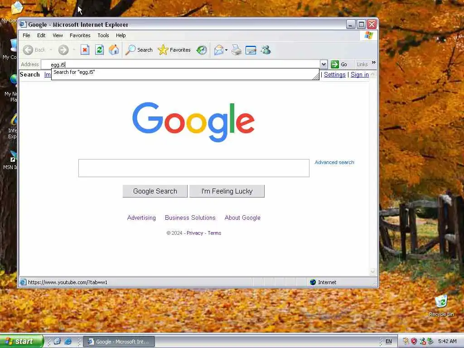The image size is (464, 348).
Task: Expand the Mail button dropdown arrow
Action: (227, 50)
